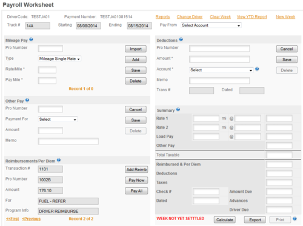Open help icon next to Summary heading
The width and height of the screenshot is (303, 226).
(x=178, y=109)
